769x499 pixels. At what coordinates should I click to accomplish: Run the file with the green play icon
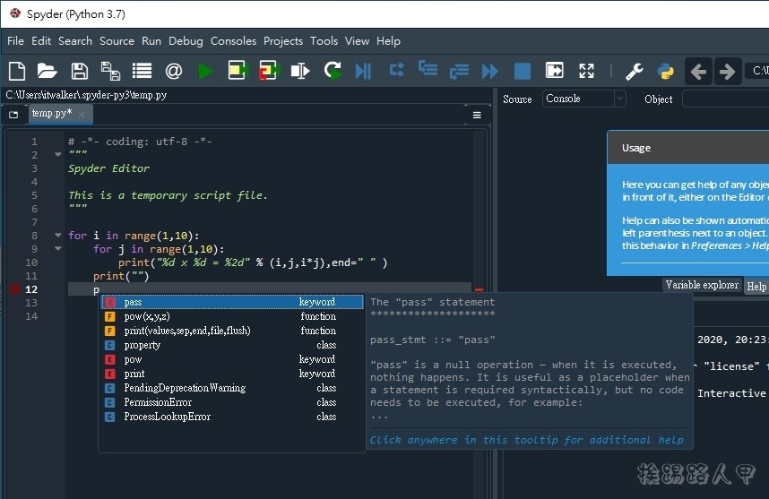point(205,71)
